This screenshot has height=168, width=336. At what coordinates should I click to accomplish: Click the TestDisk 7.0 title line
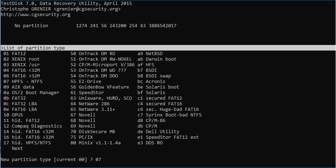point(66,3)
